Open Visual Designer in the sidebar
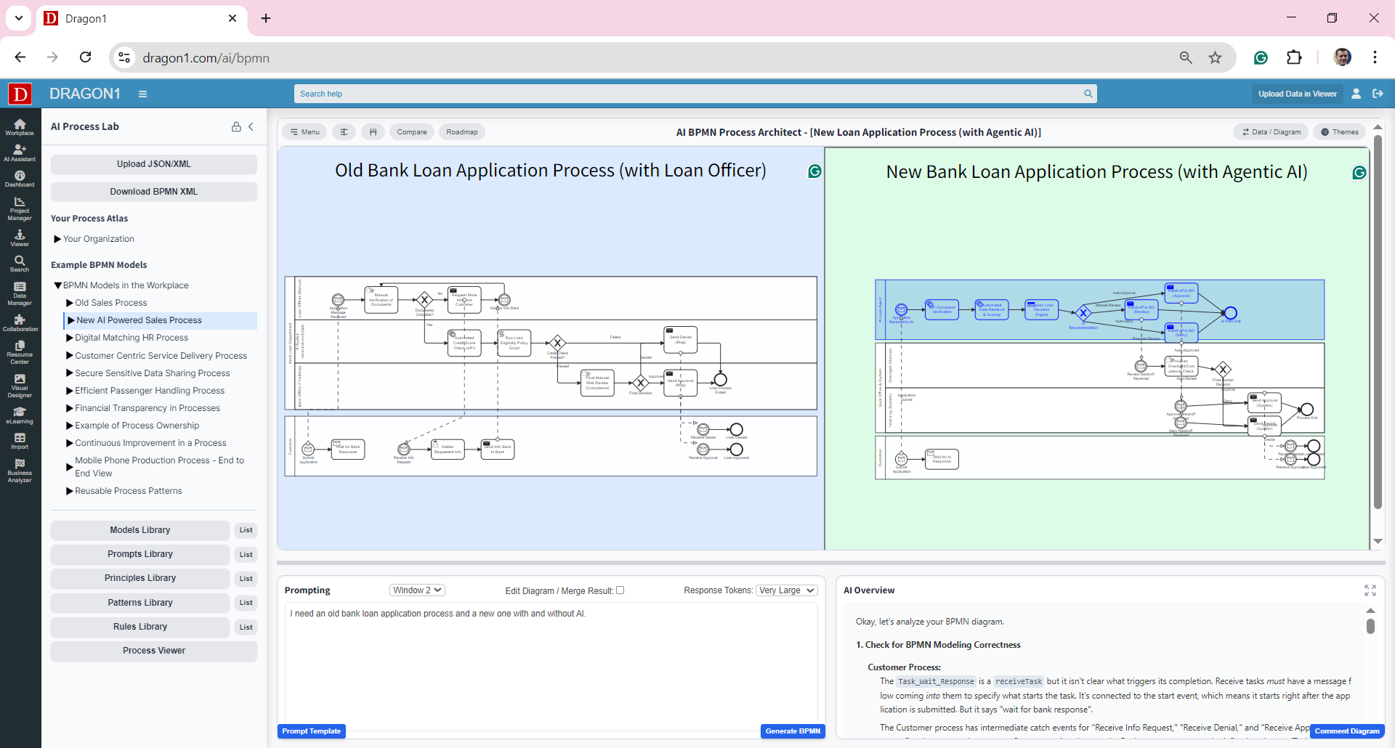The height and width of the screenshot is (748, 1395). (x=20, y=386)
